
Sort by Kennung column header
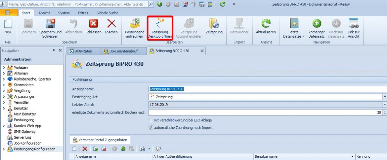pyautogui.click(x=371, y=157)
